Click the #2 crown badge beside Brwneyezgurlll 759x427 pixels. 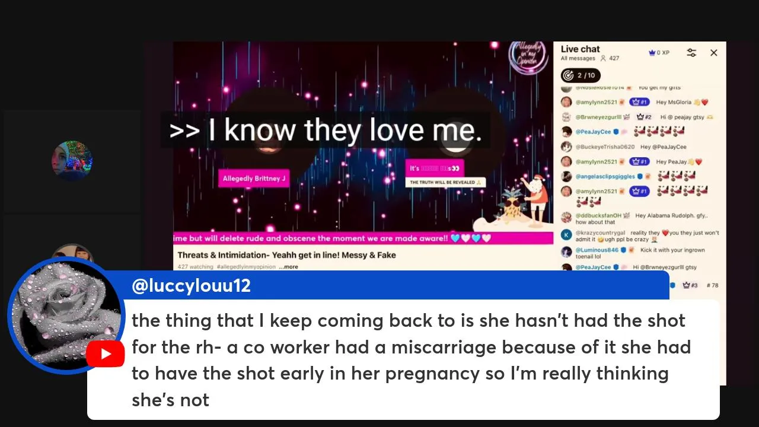(644, 117)
